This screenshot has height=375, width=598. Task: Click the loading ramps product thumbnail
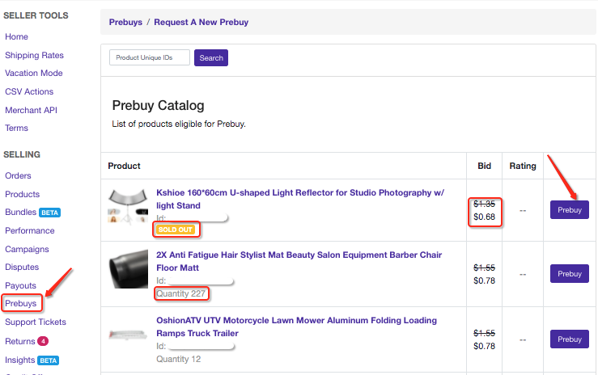(128, 333)
